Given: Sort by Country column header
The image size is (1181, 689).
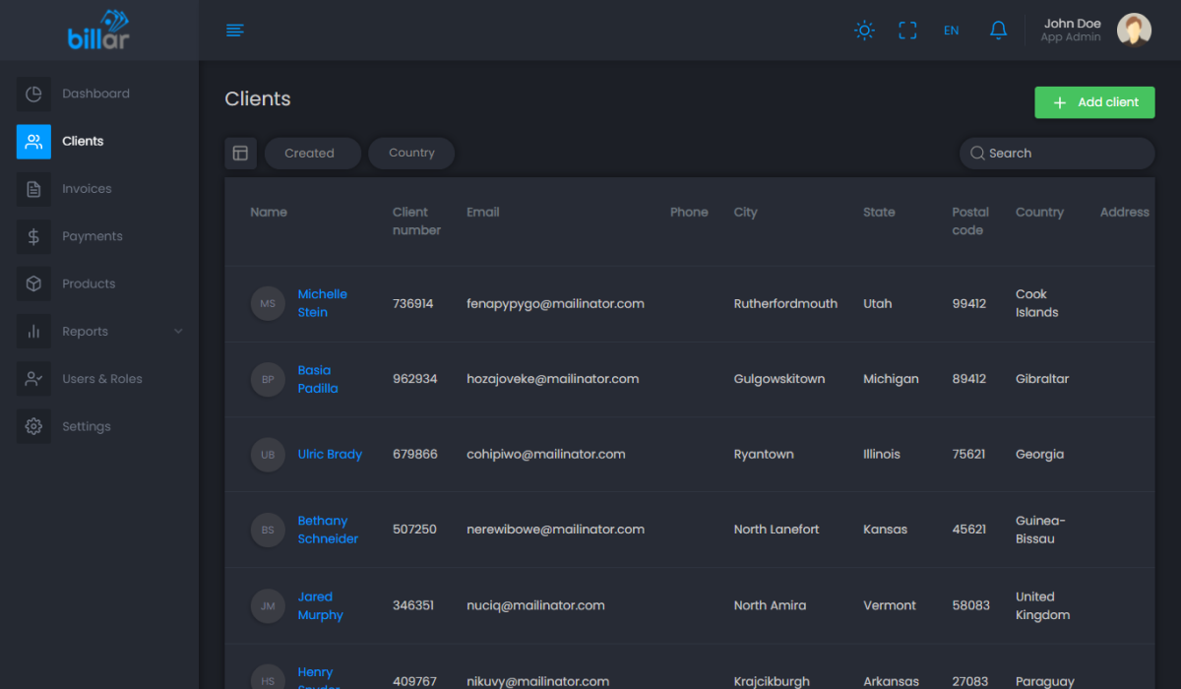Looking at the screenshot, I should click(x=1039, y=213).
